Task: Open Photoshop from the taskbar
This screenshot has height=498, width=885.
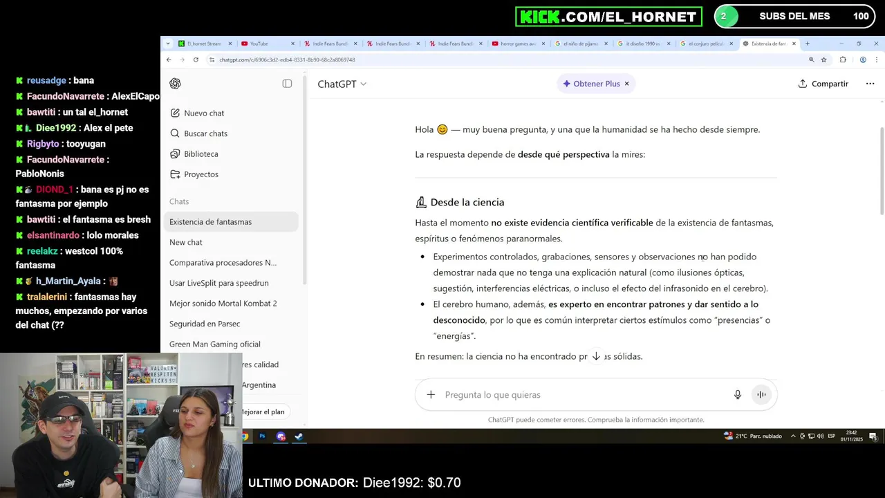Action: click(262, 436)
